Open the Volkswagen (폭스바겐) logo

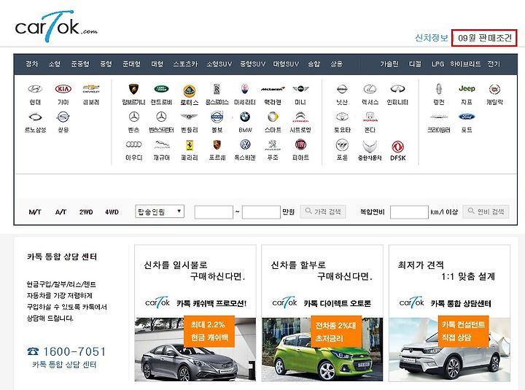click(245, 144)
